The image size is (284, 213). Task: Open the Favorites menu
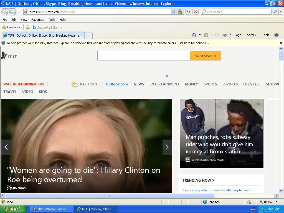pyautogui.click(x=37, y=20)
